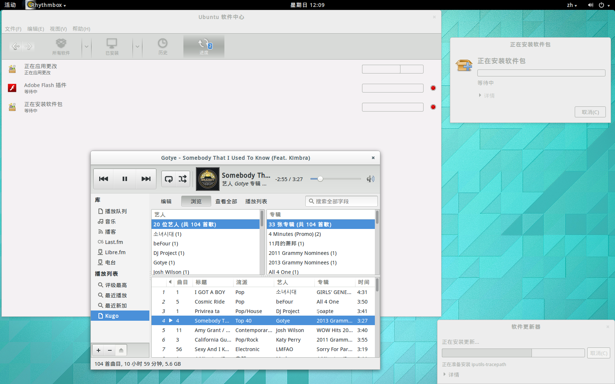Sort tracks by the Title column

pos(213,282)
